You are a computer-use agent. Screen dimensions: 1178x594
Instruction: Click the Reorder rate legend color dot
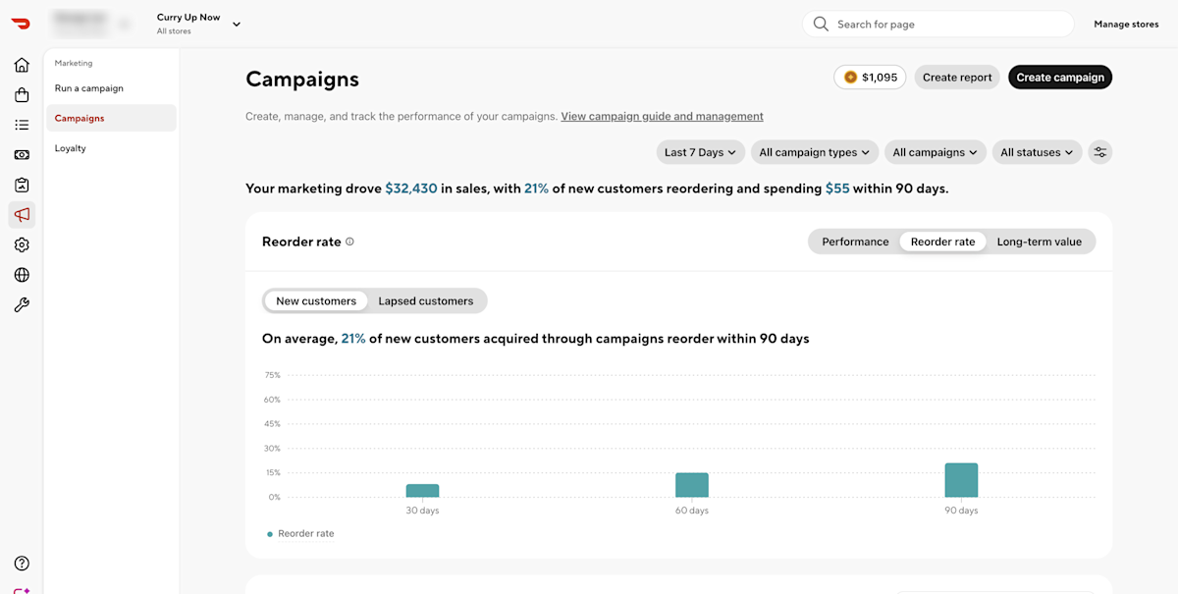point(270,534)
